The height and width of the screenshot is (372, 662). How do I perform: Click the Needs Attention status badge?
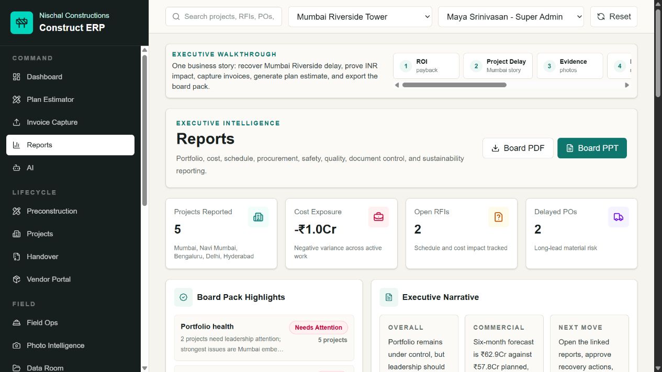318,328
